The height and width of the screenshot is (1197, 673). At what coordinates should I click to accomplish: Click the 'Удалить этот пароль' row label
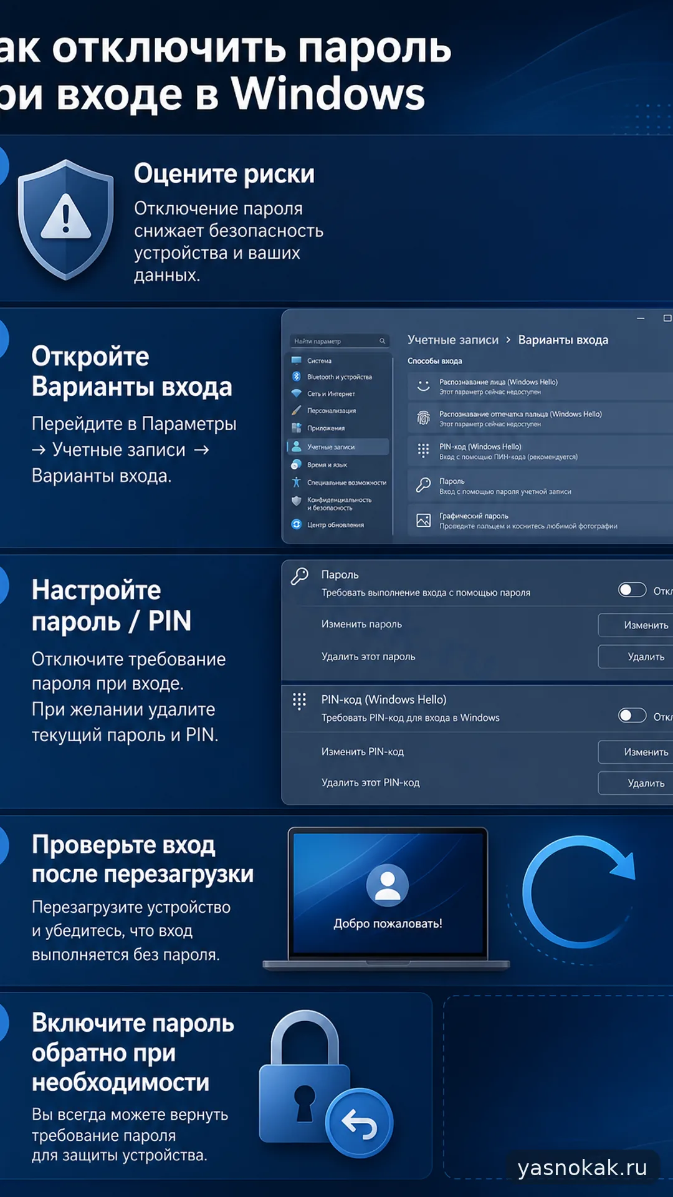(x=368, y=656)
